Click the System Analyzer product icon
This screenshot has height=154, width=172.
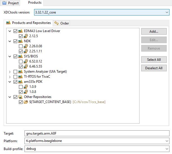(20, 72)
